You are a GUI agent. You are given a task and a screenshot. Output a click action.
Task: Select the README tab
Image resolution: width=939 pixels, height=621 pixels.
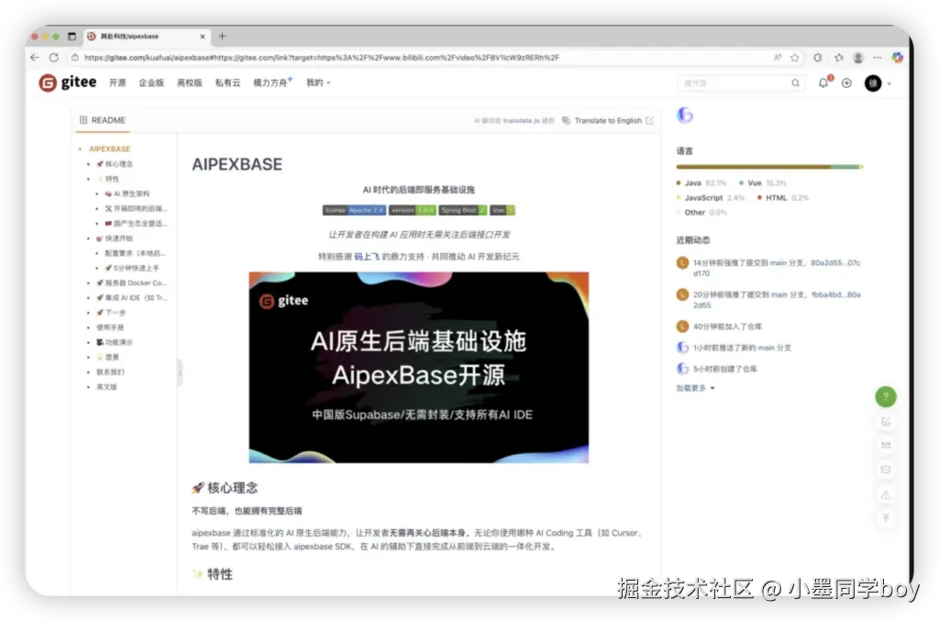pos(103,120)
